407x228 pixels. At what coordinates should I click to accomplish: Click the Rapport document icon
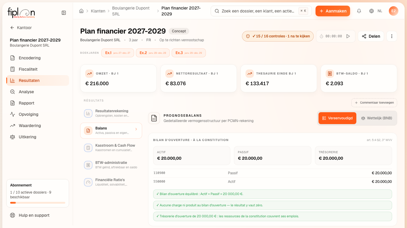(13, 103)
